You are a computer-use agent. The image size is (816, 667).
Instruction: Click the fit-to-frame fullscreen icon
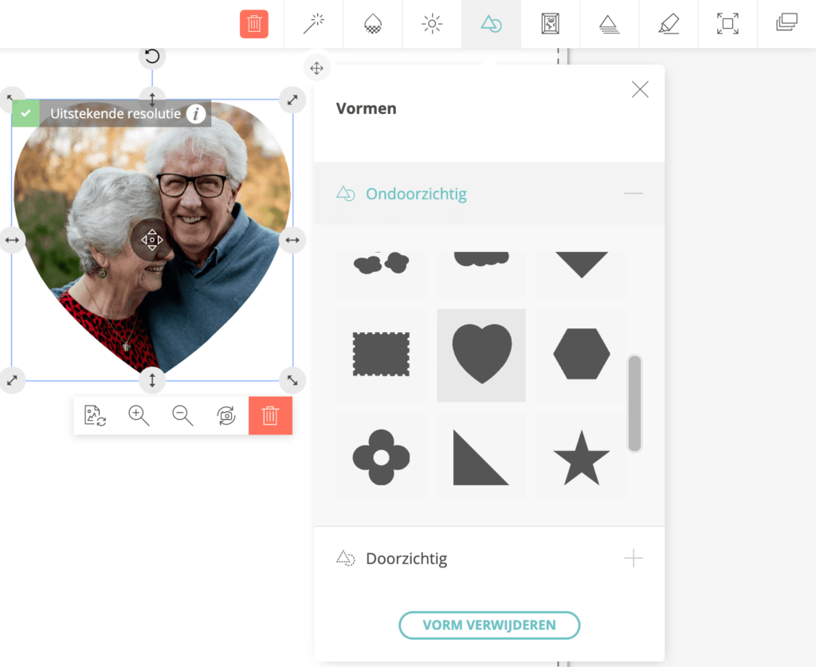pos(727,24)
